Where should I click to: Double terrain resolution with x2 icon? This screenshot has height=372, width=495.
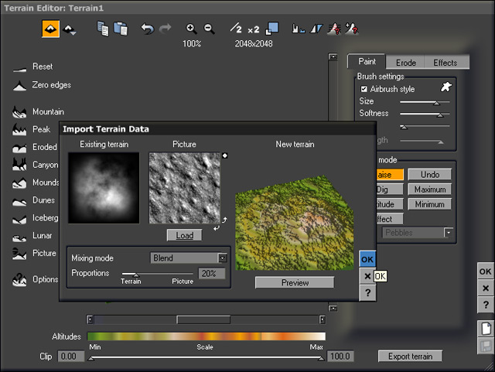[254, 29]
